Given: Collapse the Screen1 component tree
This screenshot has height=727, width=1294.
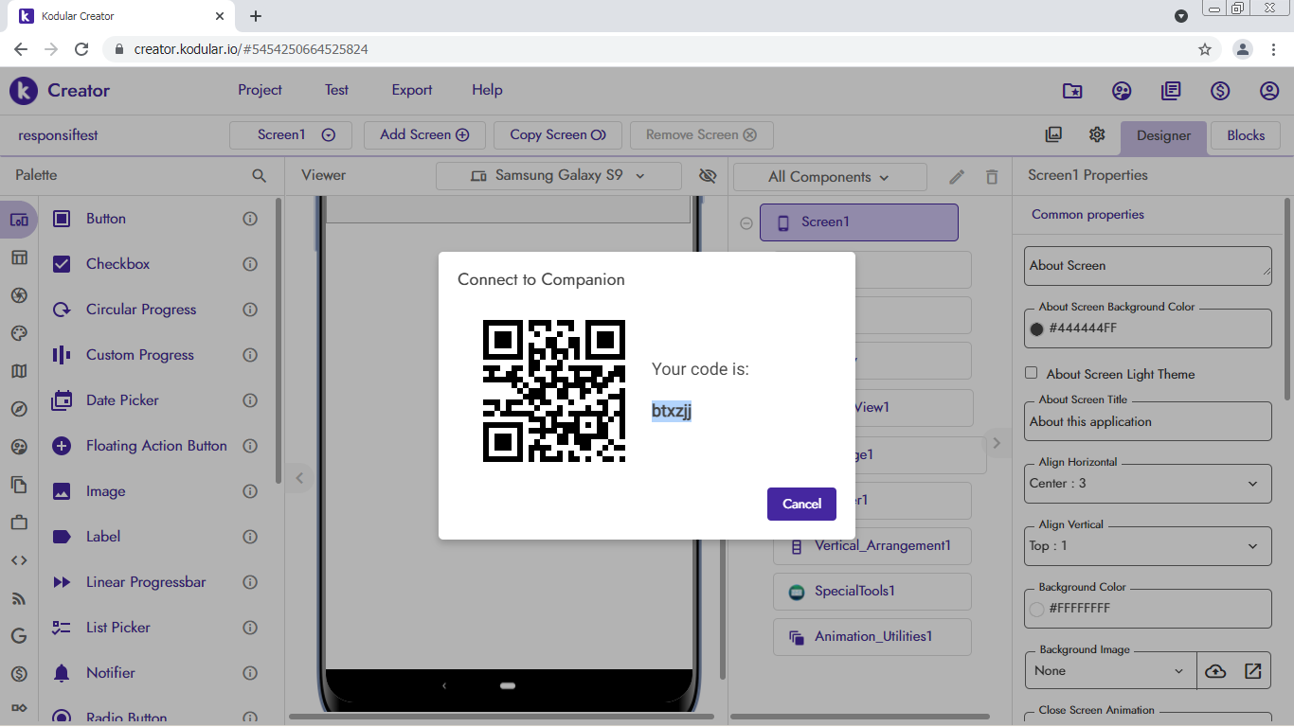Looking at the screenshot, I should [746, 223].
